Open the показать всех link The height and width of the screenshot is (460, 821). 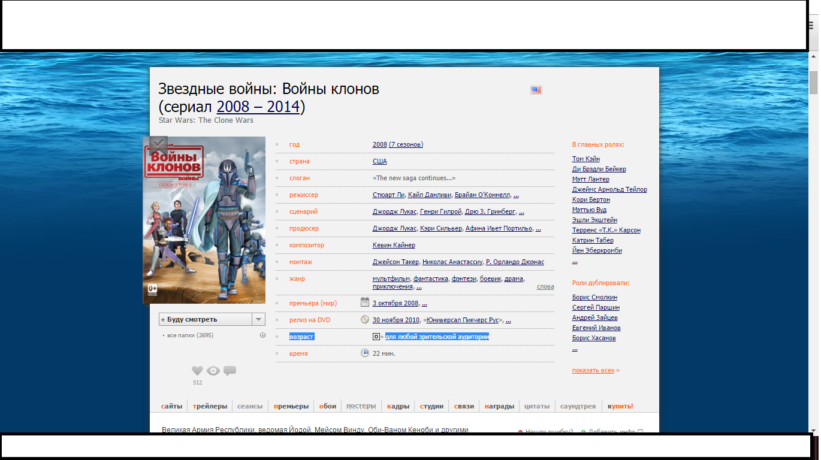[x=595, y=370]
